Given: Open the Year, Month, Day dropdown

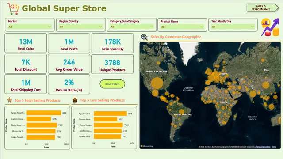Looking at the screenshot, I should point(233,26).
